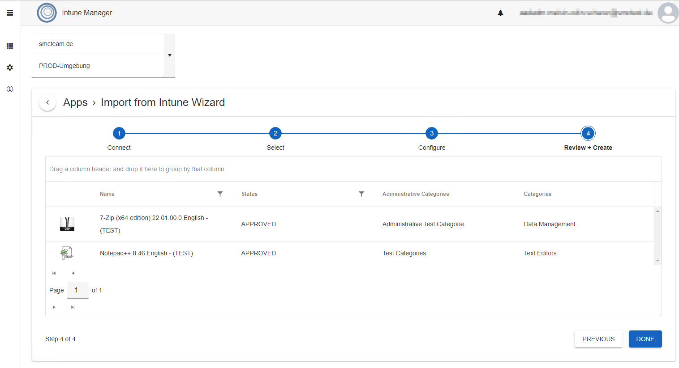Click the group-by column drop area
This screenshot has height=368, width=679.
353,169
